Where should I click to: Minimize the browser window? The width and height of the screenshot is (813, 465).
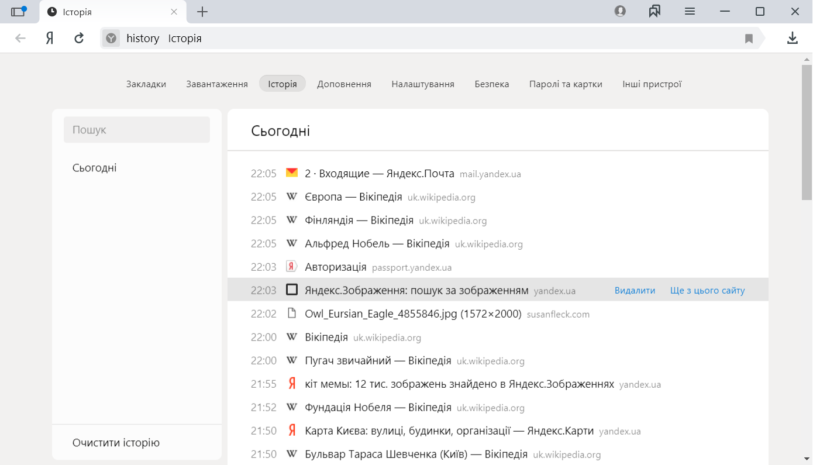[725, 11]
